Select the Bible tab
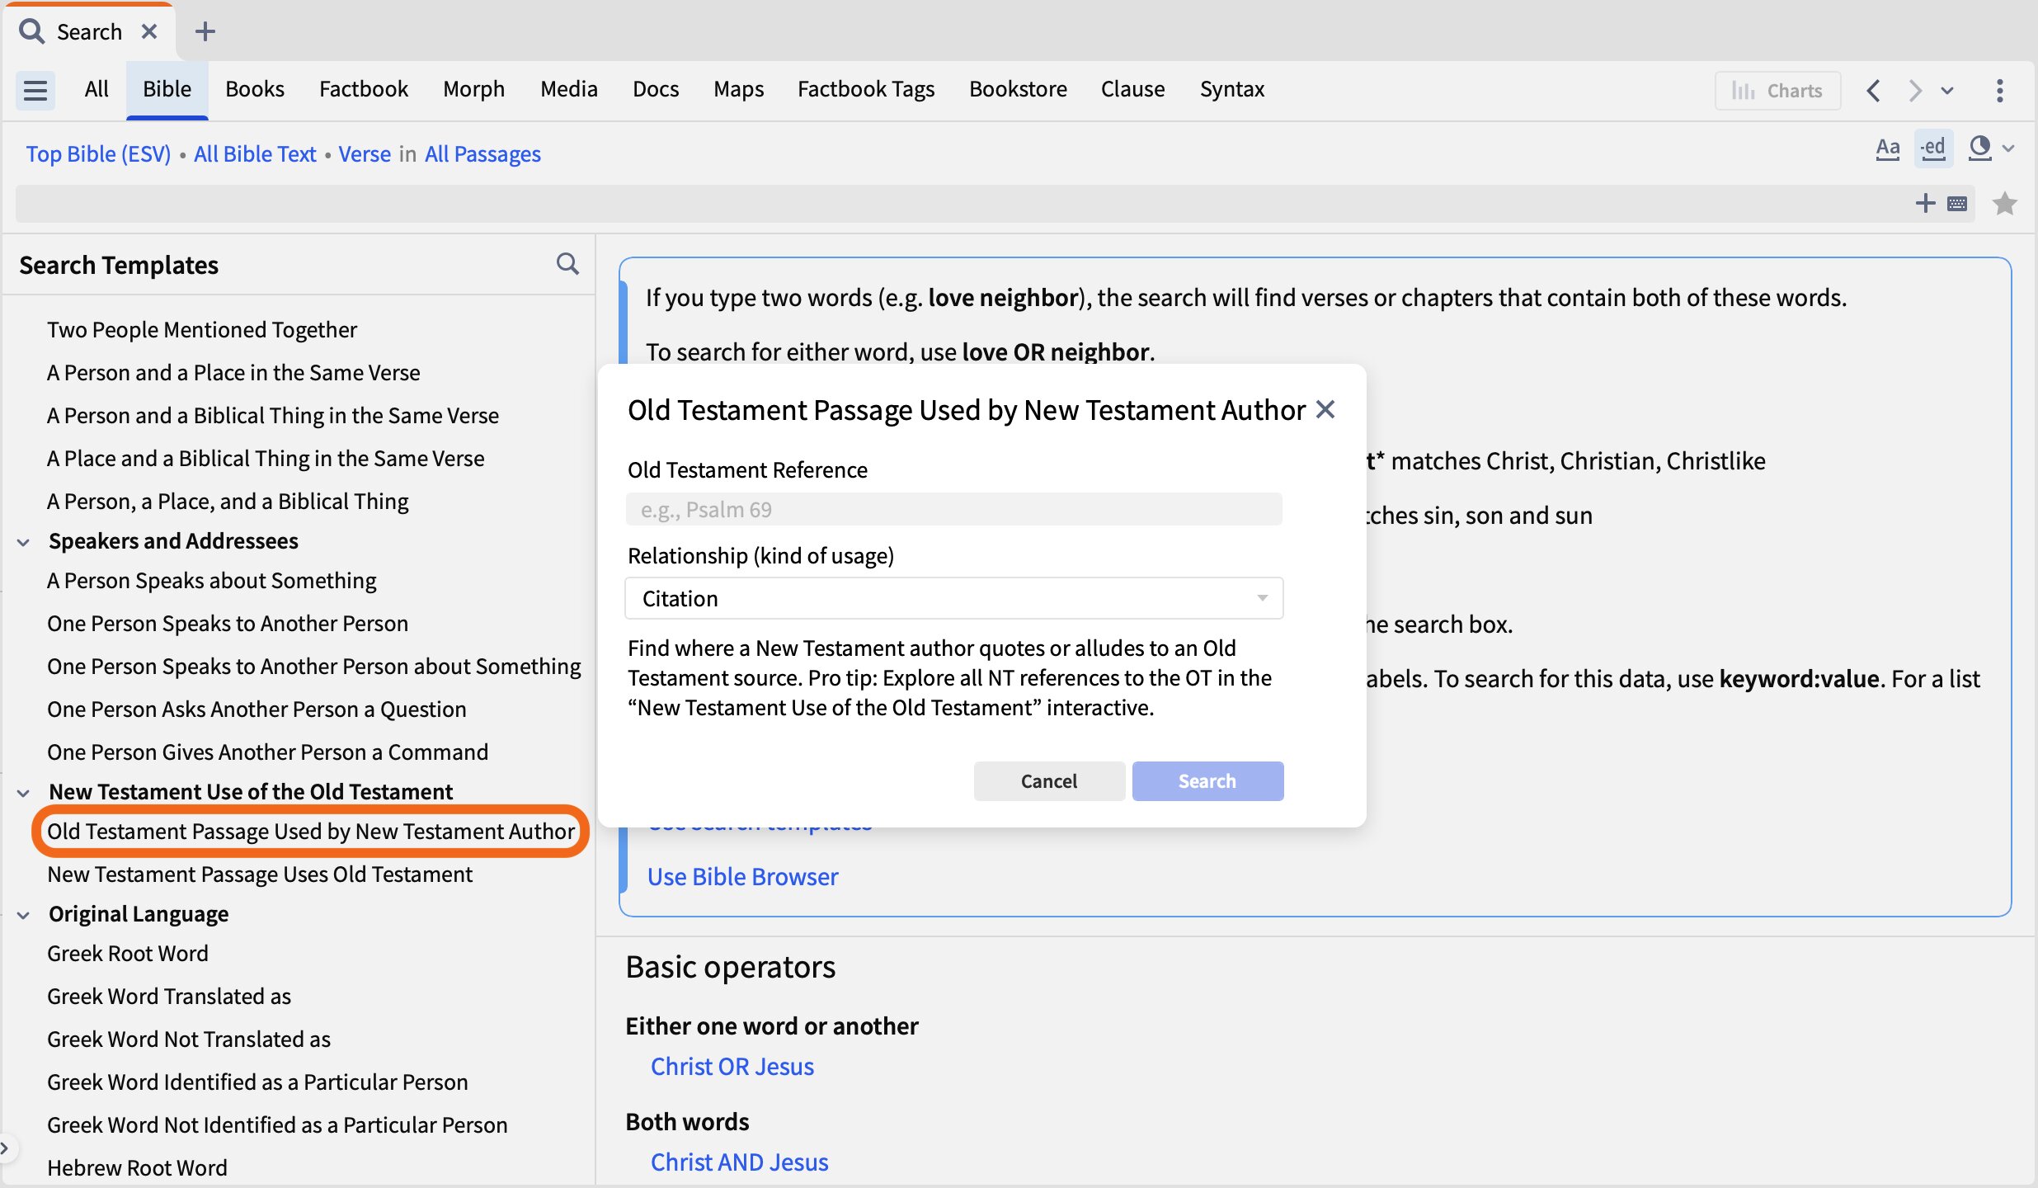The width and height of the screenshot is (2038, 1188). pos(167,89)
